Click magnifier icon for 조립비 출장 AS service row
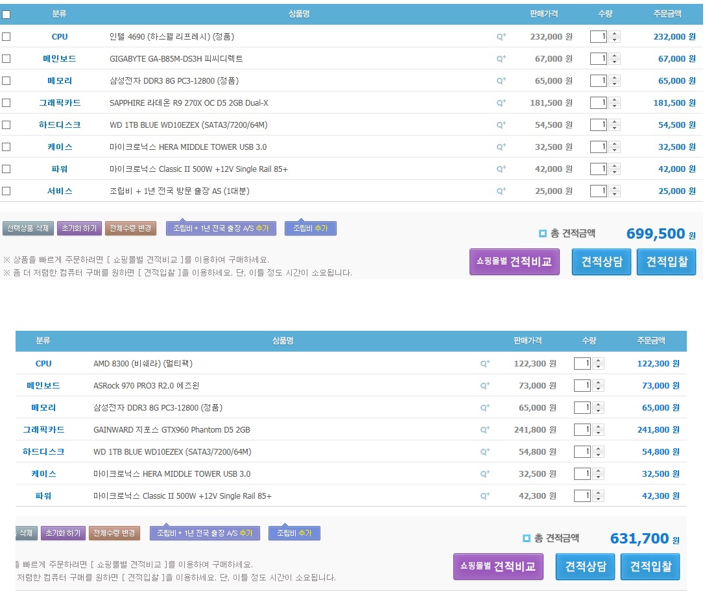The image size is (705, 598). [501, 191]
